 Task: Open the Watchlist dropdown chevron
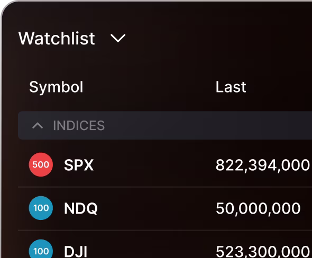[x=118, y=38]
